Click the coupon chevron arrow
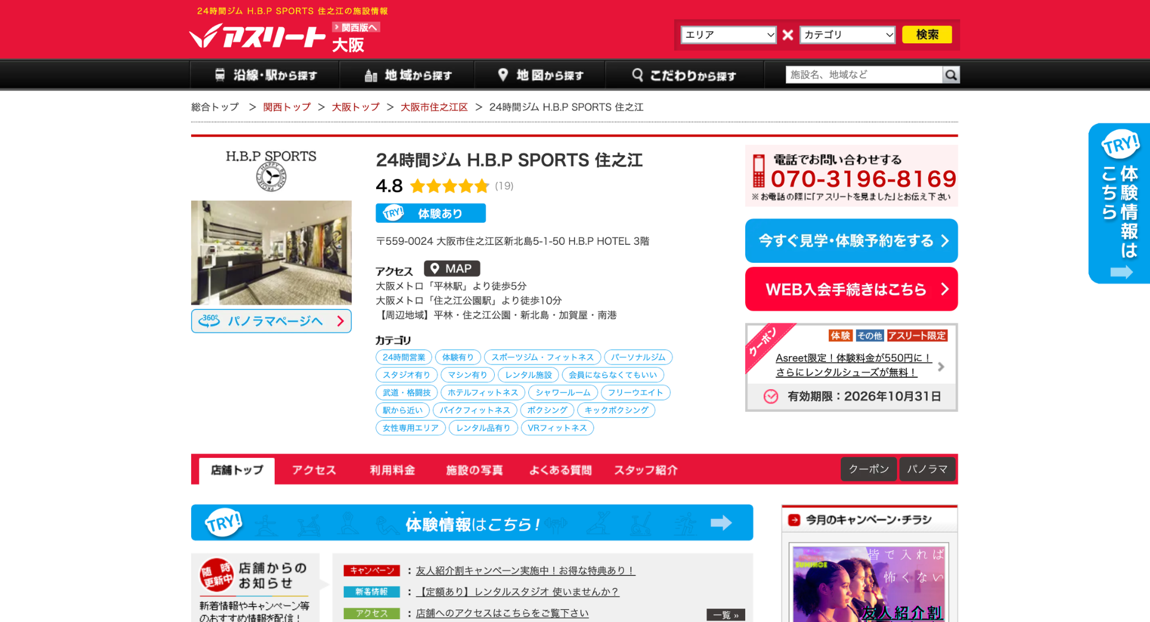The height and width of the screenshot is (622, 1150). 941,366
